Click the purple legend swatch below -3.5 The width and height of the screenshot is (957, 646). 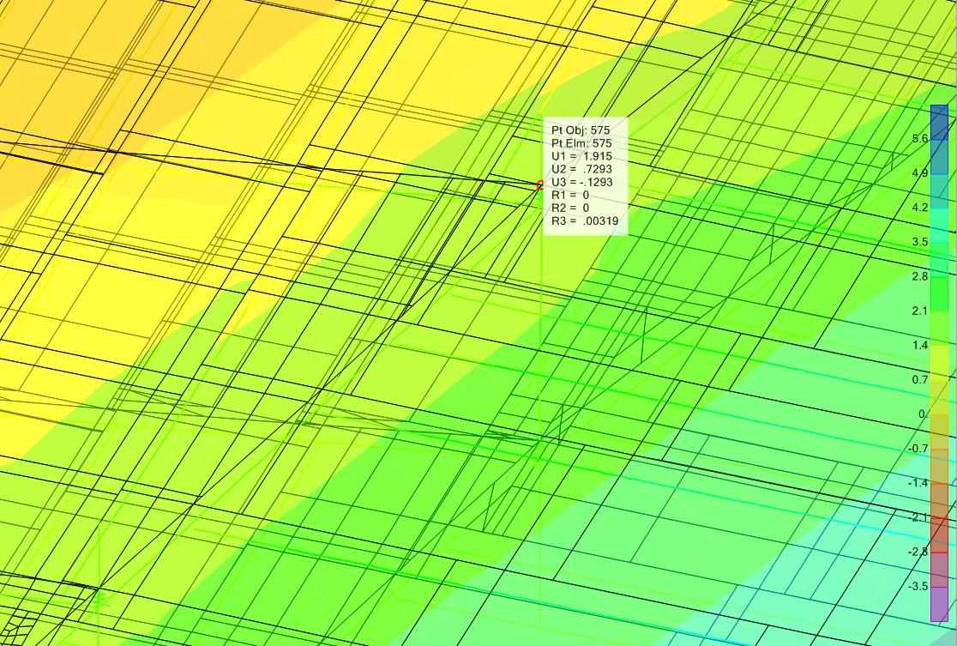(939, 605)
